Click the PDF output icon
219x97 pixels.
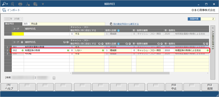click(28, 4)
